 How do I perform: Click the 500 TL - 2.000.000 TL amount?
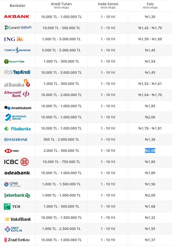[61, 139]
